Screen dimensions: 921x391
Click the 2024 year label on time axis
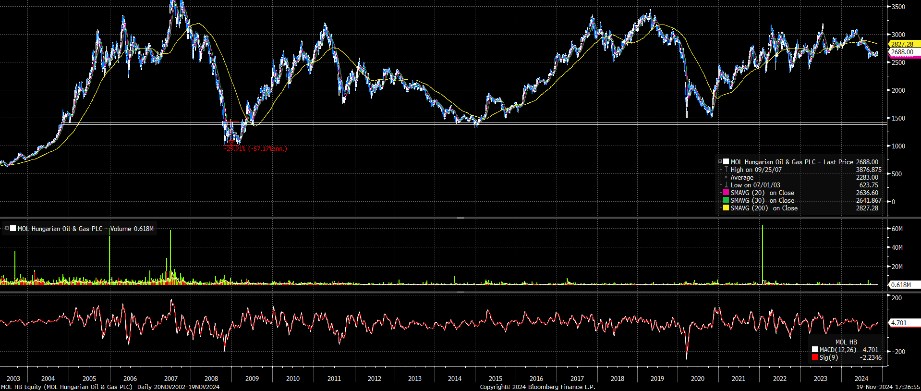click(861, 379)
